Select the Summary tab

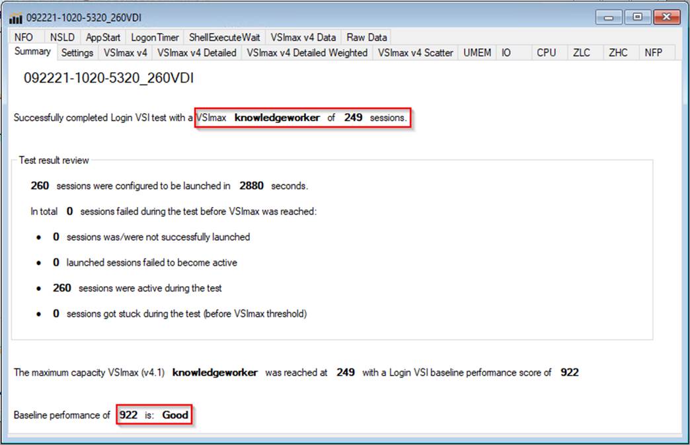[x=32, y=52]
